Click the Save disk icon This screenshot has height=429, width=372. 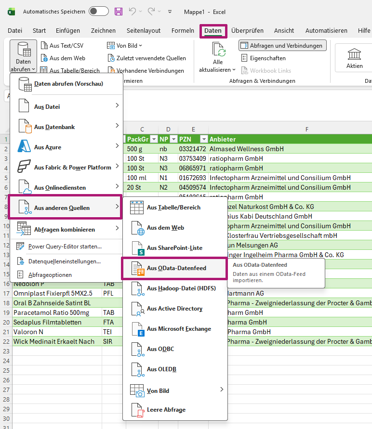tap(119, 11)
